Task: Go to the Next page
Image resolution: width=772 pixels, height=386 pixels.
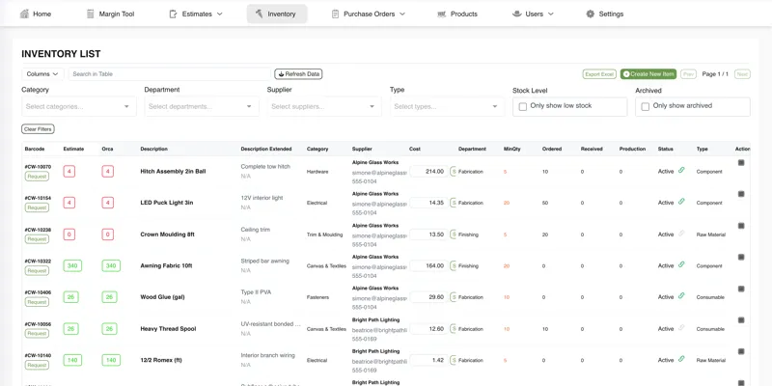Action: 742,74
